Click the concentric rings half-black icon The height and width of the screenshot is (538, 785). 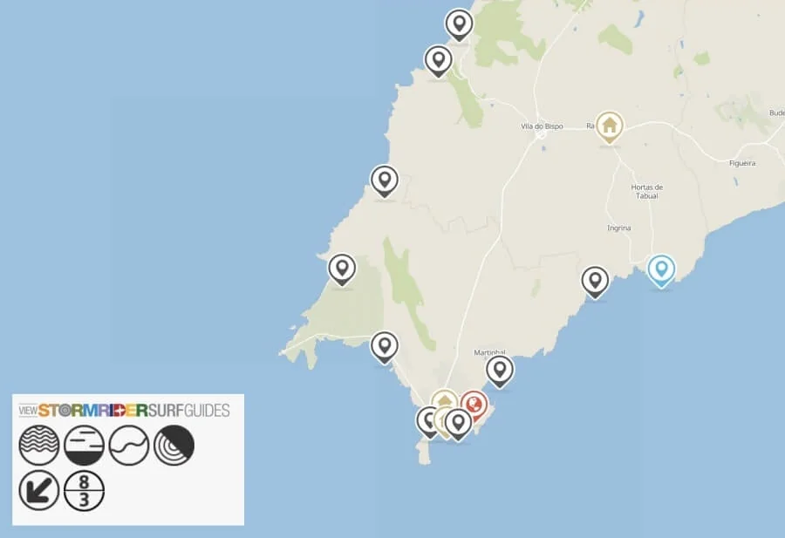174,446
